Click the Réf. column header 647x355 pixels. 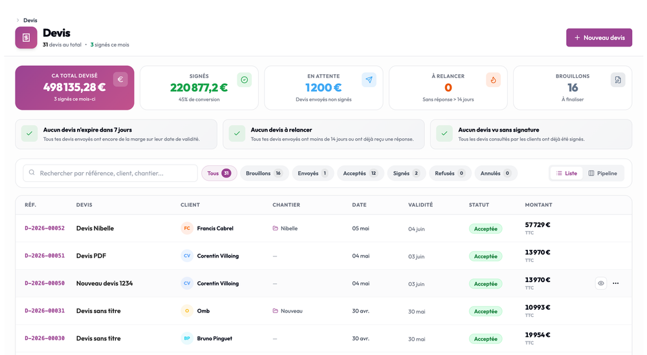tap(30, 205)
